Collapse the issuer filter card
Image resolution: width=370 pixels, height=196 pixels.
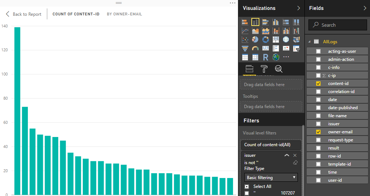(287, 155)
